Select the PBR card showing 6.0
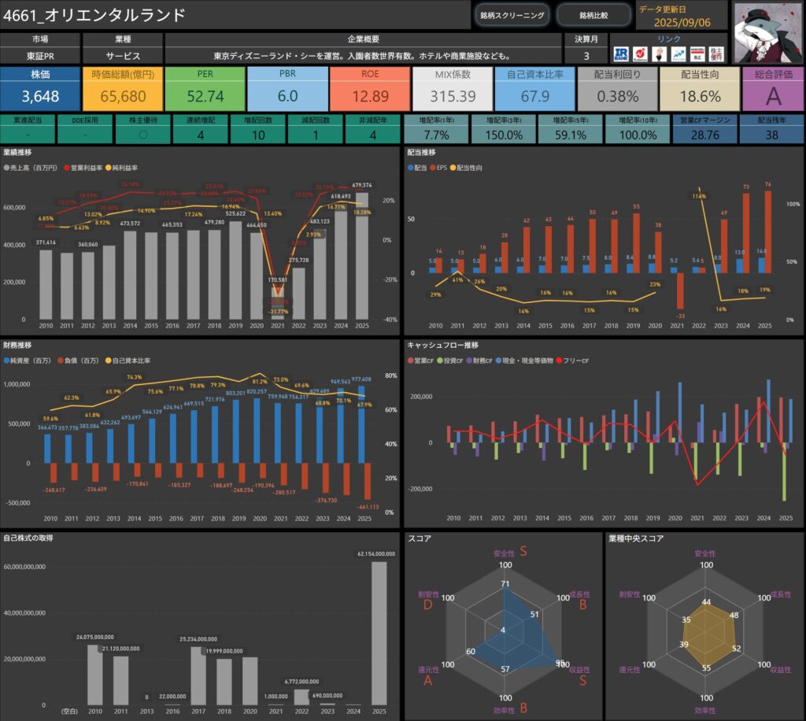Viewport: 806px width, 721px height. click(288, 88)
